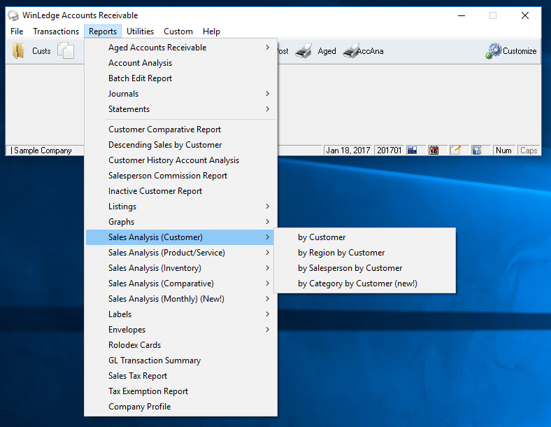Click the notepad pencil icon in status bar
Viewport: 551px width, 427px height.
click(455, 150)
